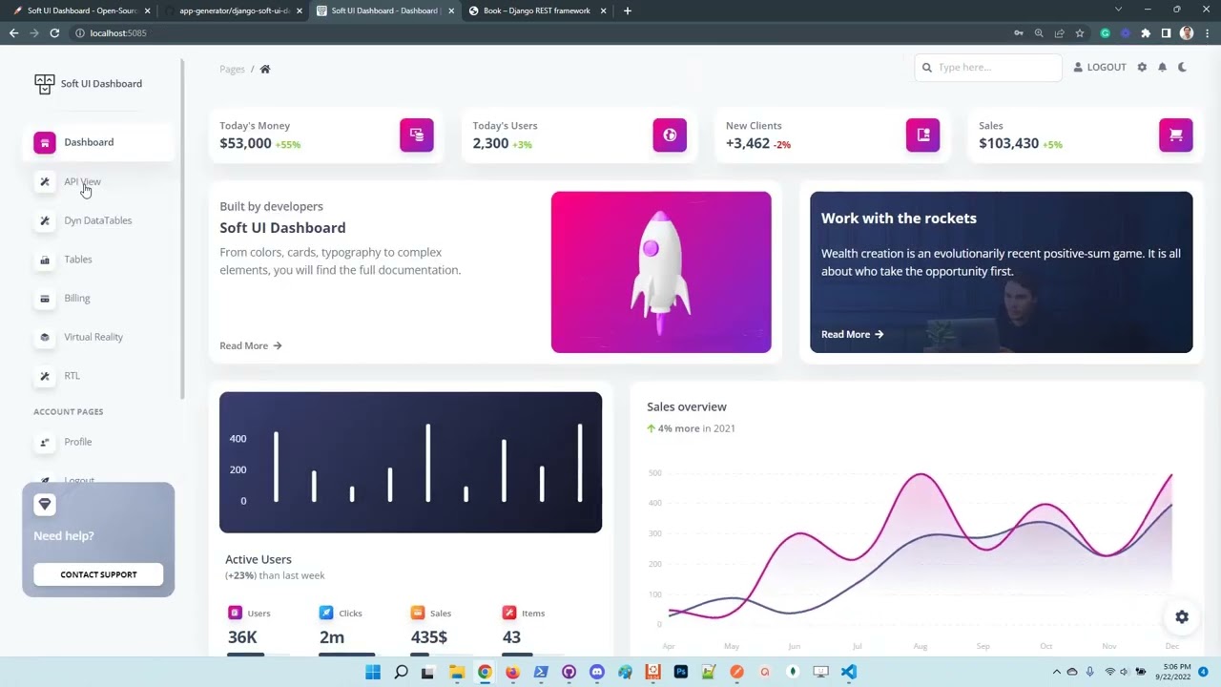Open Dashboard in the sidebar

(98, 142)
